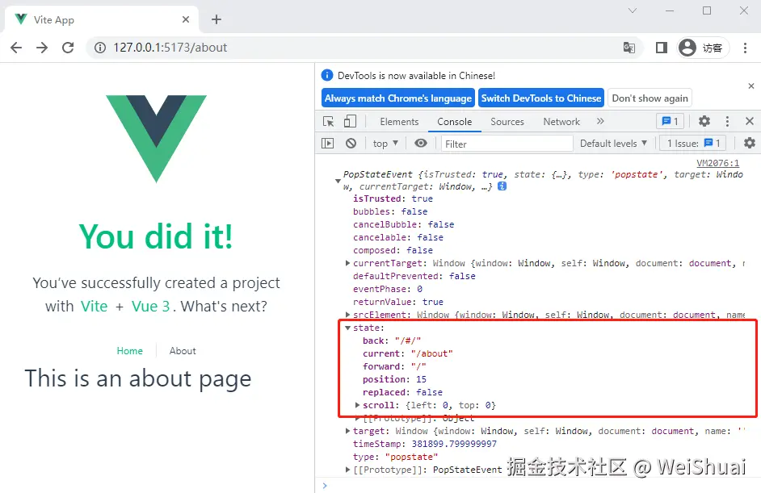Screen dimensions: 761x493
Task: Click the blue info badge after PopStateEvent
Action: [502, 186]
